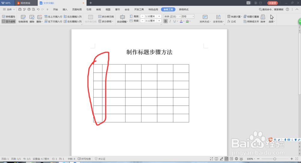
Task: Toggle 拼写检查 spell check in status bar
Action: coord(84,159)
